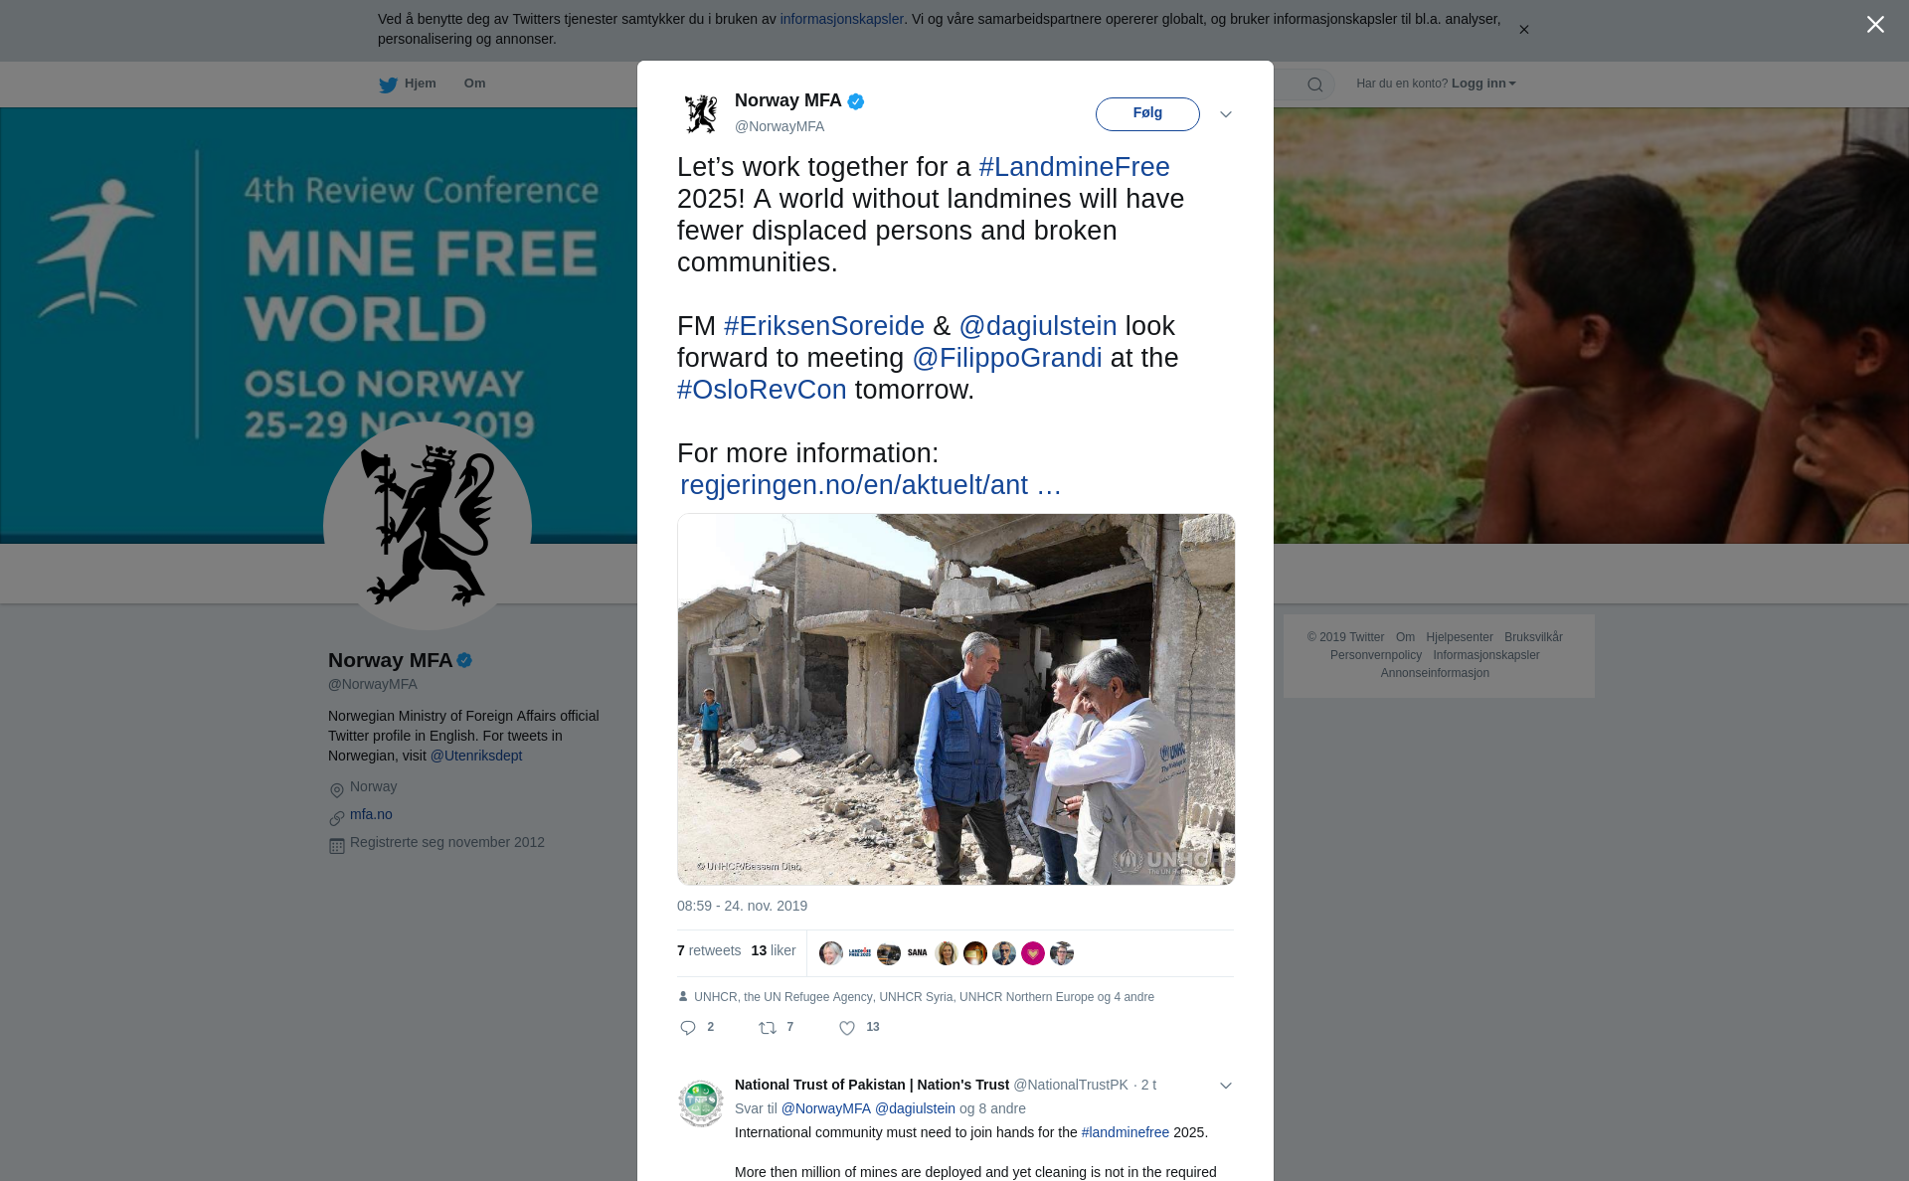Expand the tweet options chevron beside Følg
This screenshot has width=1909, height=1181.
pos(1226,114)
